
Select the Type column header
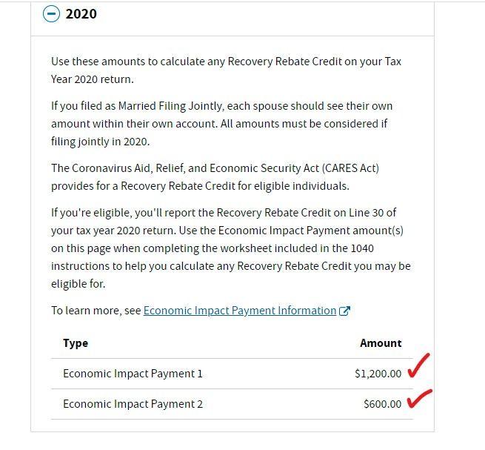(x=76, y=343)
